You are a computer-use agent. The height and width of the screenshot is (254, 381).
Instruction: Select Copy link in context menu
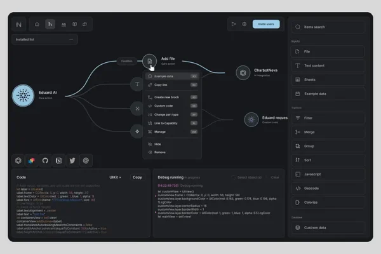tap(161, 84)
